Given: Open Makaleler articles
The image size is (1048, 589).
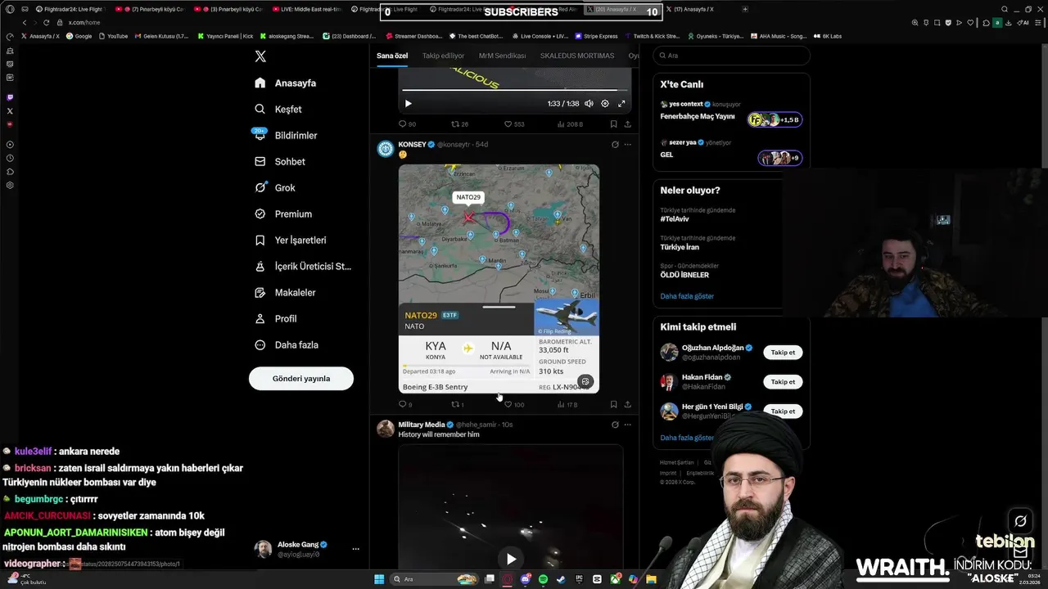Looking at the screenshot, I should pyautogui.click(x=285, y=292).
